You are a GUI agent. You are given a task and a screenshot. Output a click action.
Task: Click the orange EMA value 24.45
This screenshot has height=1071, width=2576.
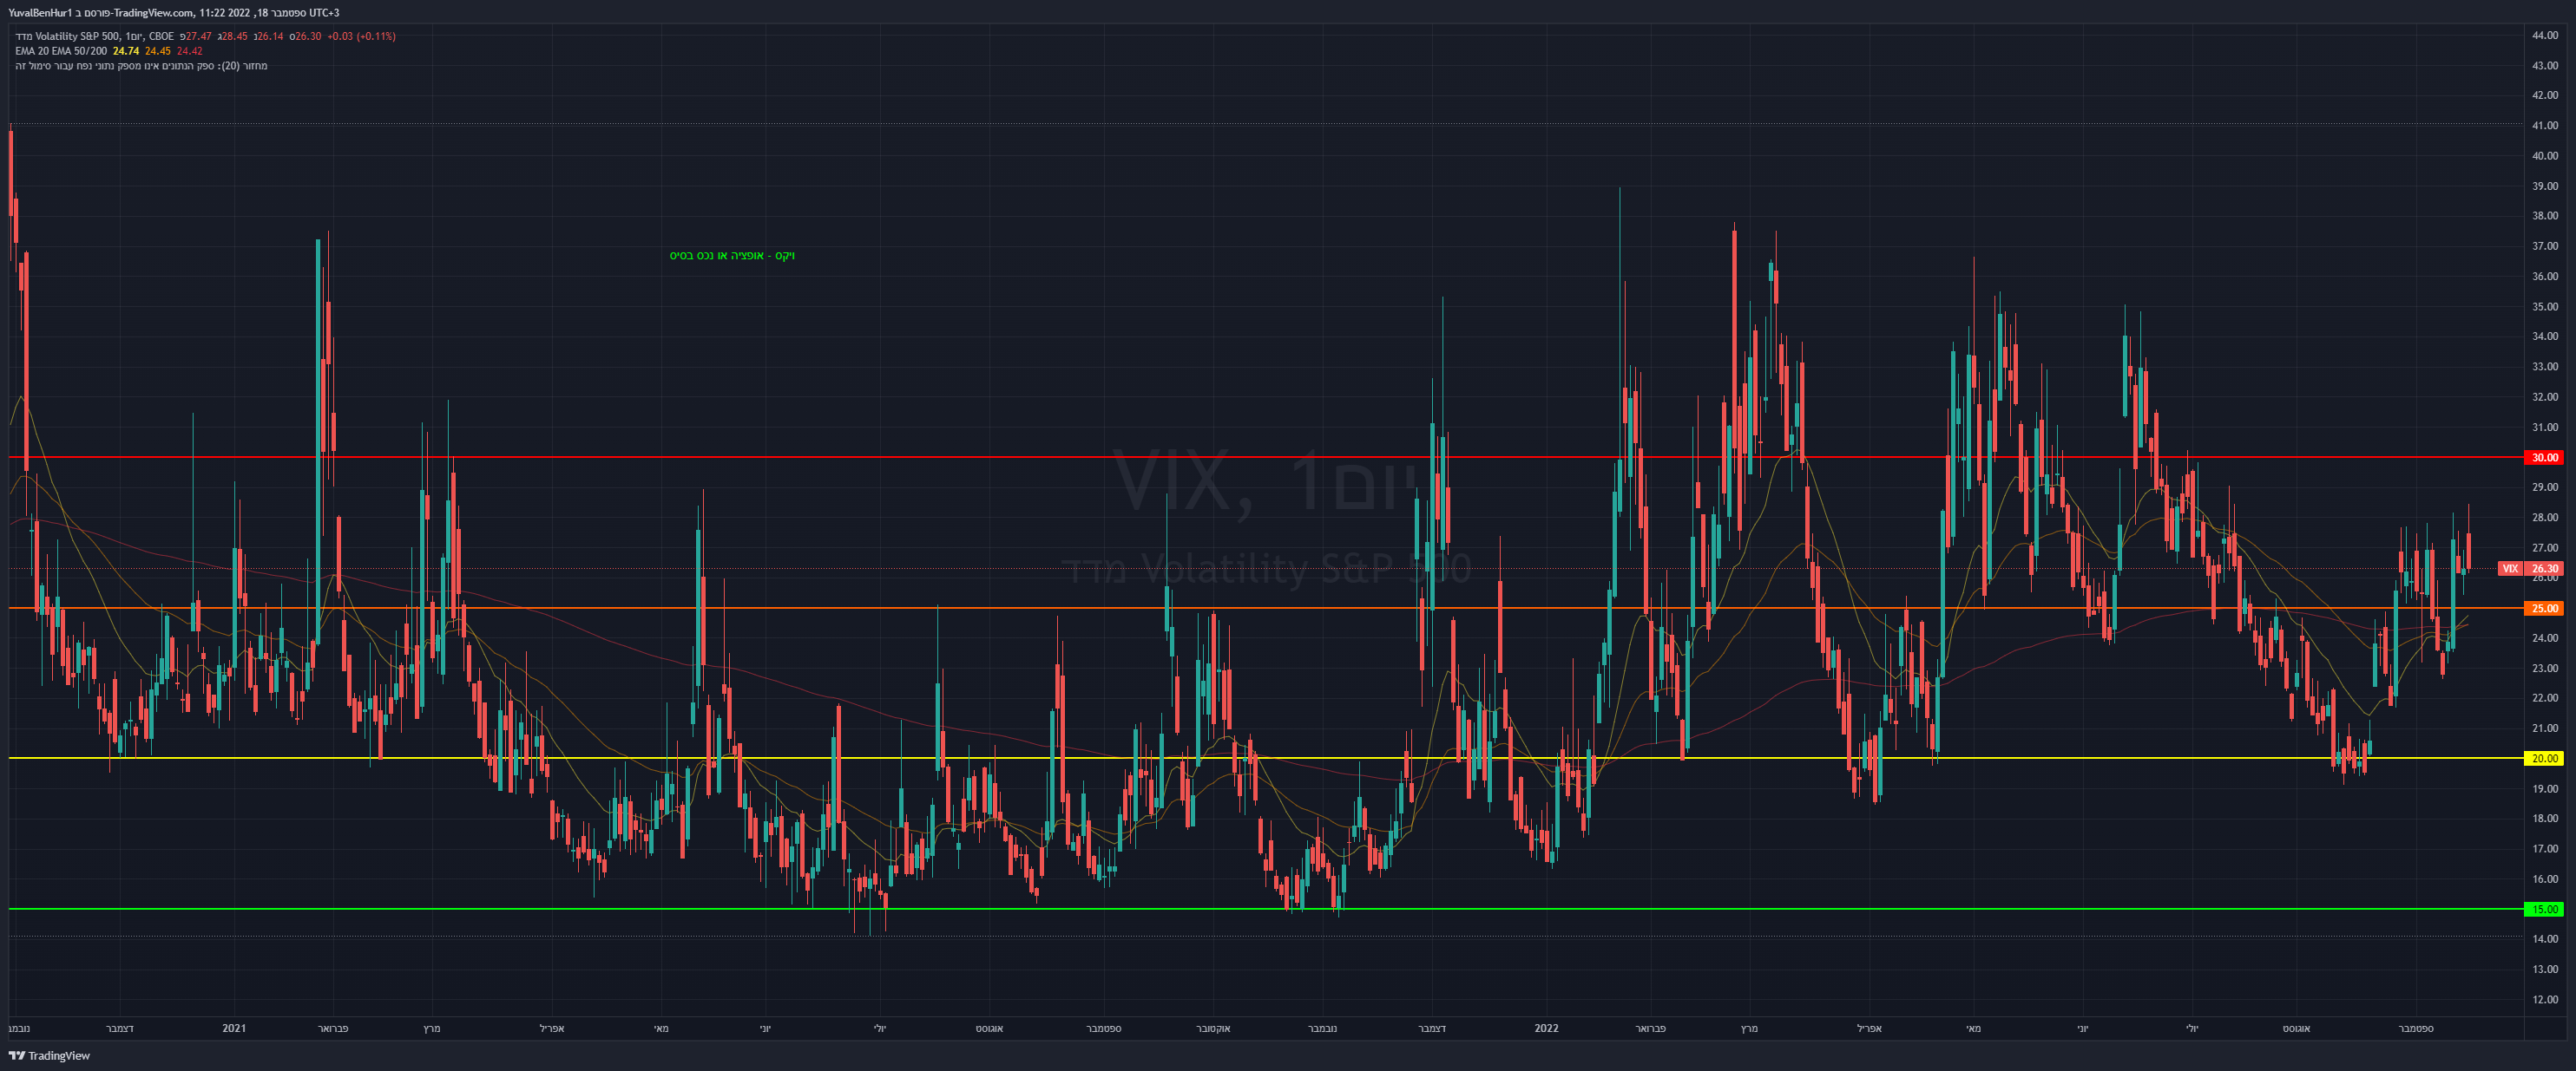click(158, 51)
